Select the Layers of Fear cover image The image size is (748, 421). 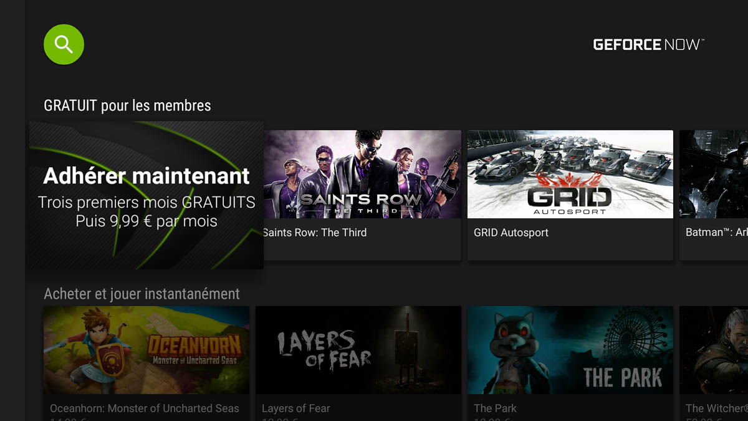(358, 349)
